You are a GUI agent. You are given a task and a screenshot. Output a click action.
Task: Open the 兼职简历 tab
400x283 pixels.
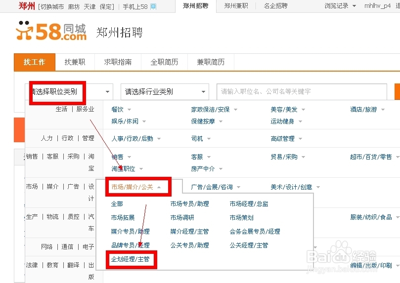point(211,62)
